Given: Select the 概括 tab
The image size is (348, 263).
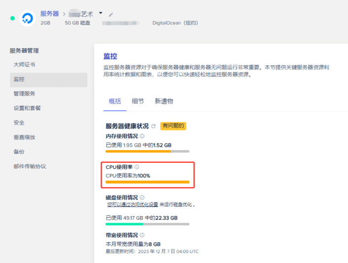Looking at the screenshot, I should pyautogui.click(x=114, y=101).
